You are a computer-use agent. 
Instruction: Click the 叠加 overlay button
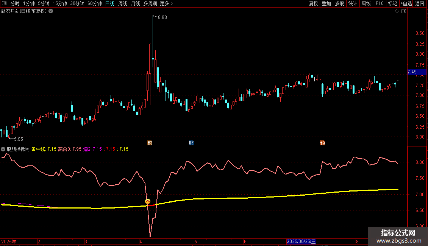[x=326, y=3]
